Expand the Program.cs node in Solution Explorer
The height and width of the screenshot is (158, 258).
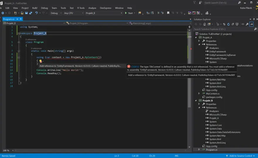[199, 150]
